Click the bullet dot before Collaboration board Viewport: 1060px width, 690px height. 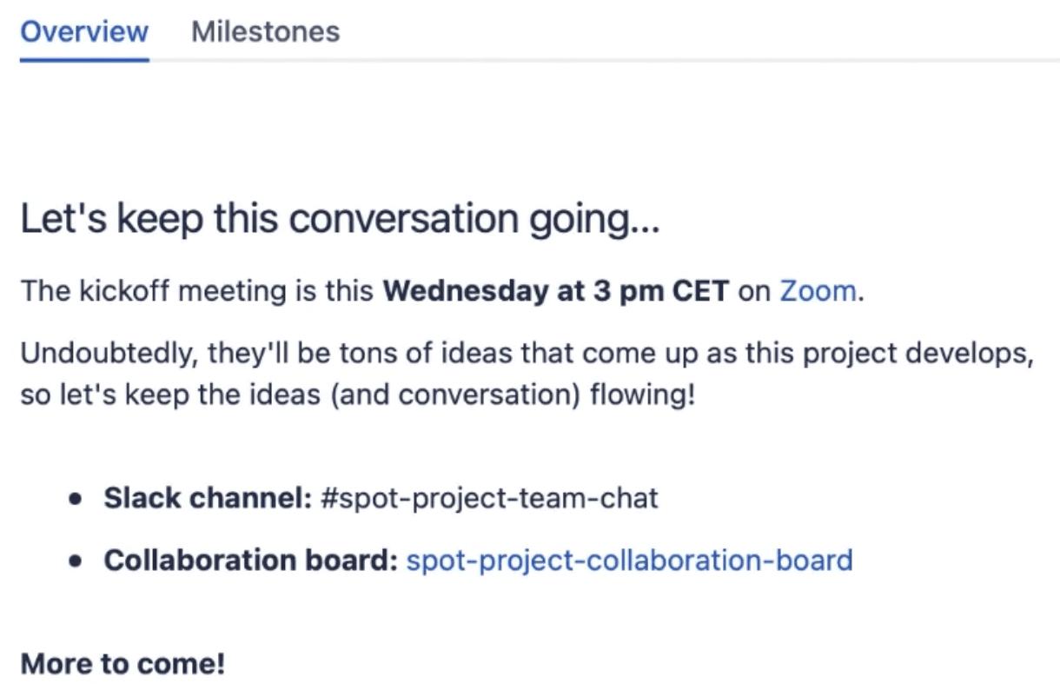(76, 561)
